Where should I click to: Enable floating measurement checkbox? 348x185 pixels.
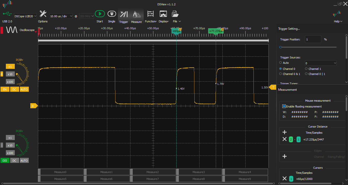(284, 106)
